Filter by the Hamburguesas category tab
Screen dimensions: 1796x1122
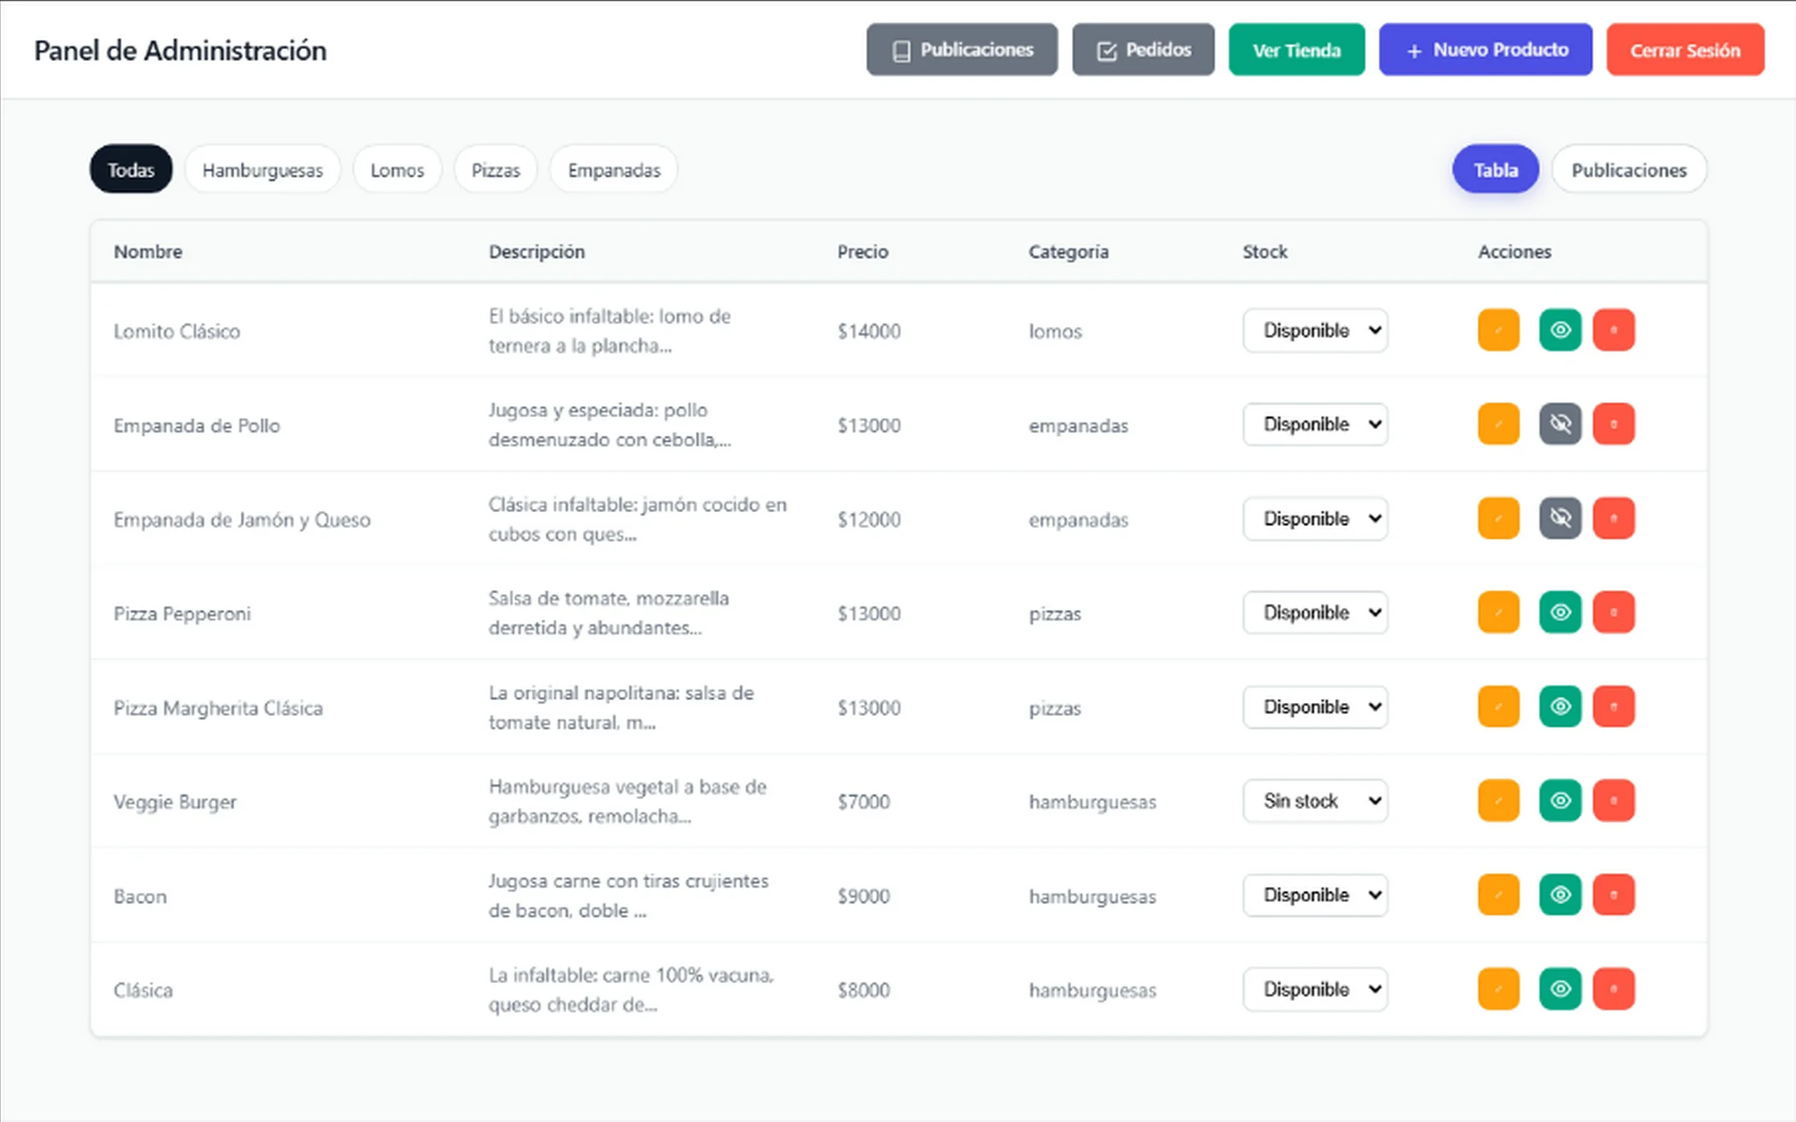[x=262, y=170]
